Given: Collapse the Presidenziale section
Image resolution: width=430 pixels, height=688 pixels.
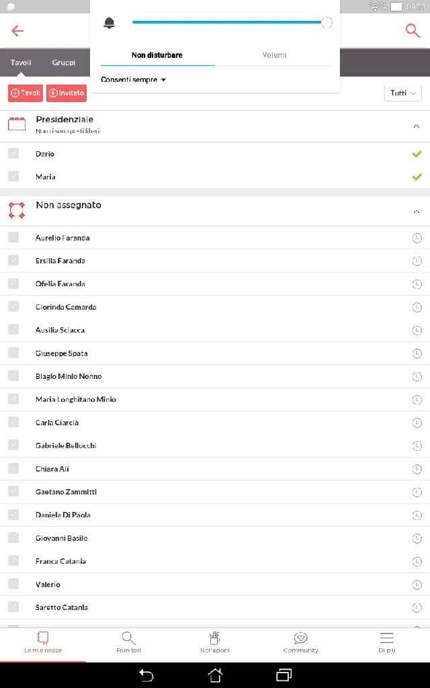Looking at the screenshot, I should 417,126.
